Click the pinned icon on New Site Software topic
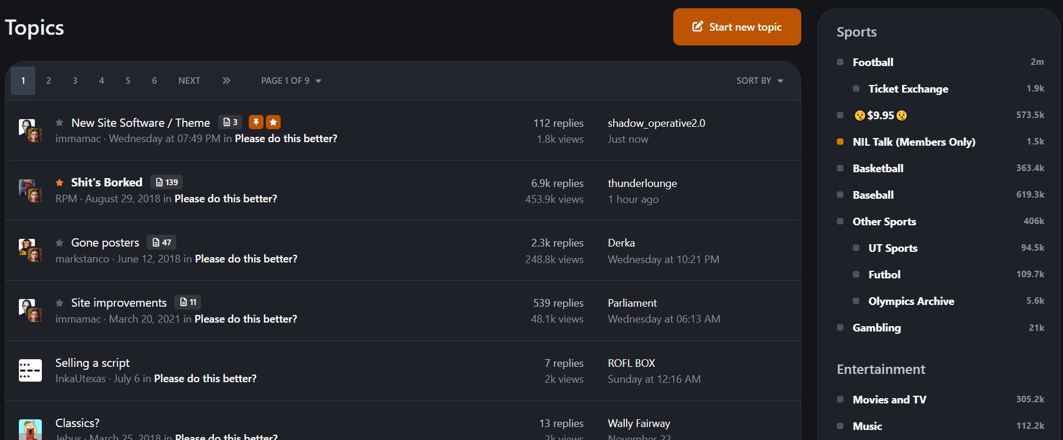Viewport: 1063px width, 440px height. pyautogui.click(x=256, y=122)
